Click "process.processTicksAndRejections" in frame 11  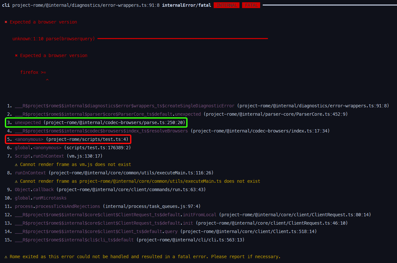click(57, 206)
